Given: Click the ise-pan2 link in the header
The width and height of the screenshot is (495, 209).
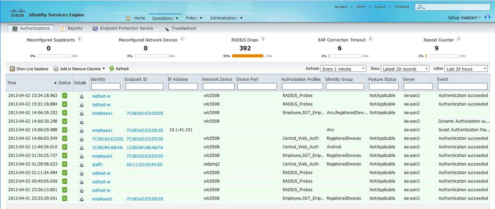Looking at the screenshot, I should click(x=341, y=7).
